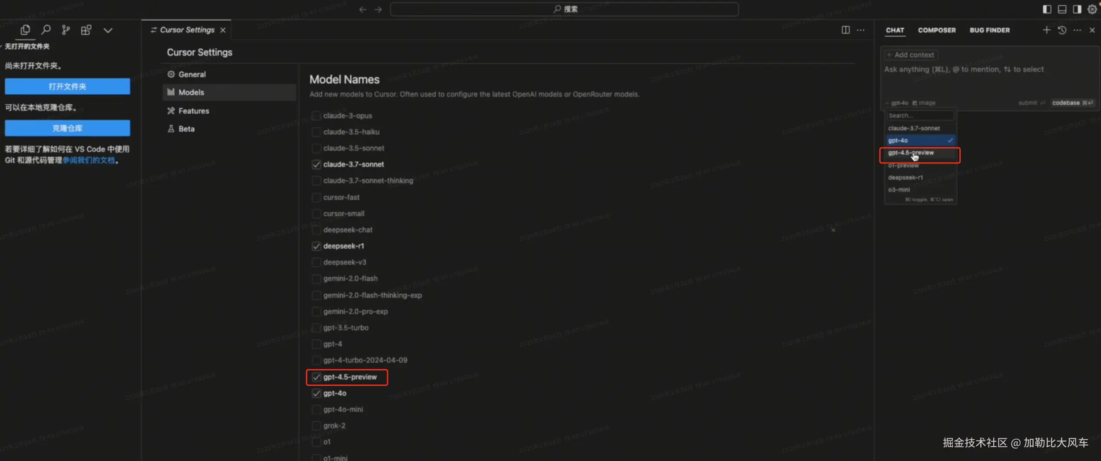Viewport: 1101px width, 461px height.
Task: Enable the claude-3.5-sonnet checkbox
Action: [x=316, y=148]
